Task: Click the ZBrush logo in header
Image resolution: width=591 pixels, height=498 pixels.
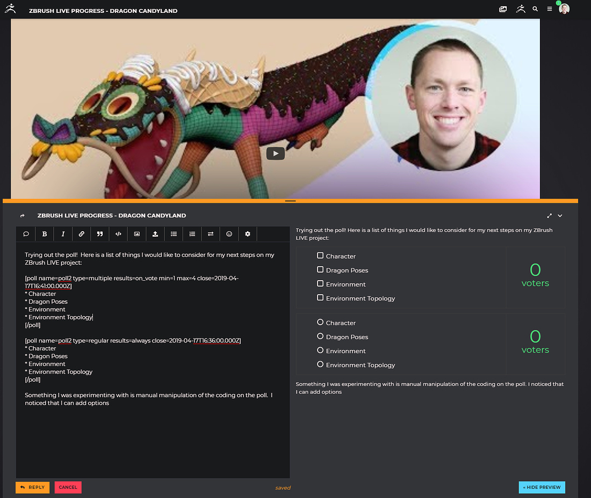Action: [10, 8]
